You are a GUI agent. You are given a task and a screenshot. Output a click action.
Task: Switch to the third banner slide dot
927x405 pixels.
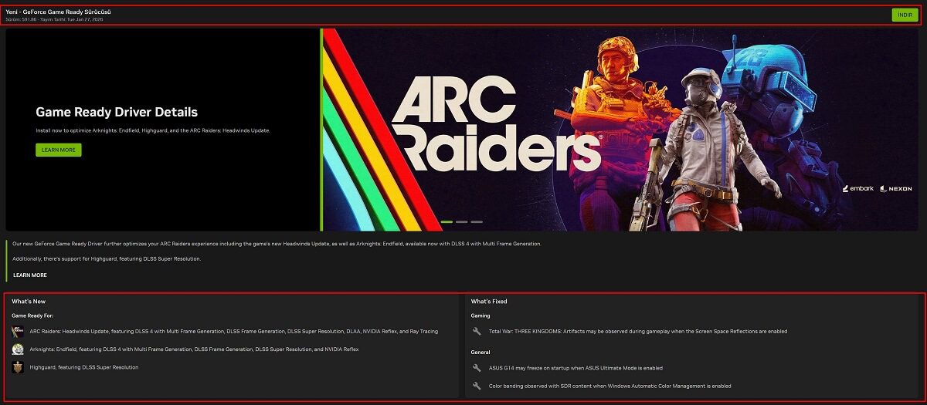pos(477,221)
